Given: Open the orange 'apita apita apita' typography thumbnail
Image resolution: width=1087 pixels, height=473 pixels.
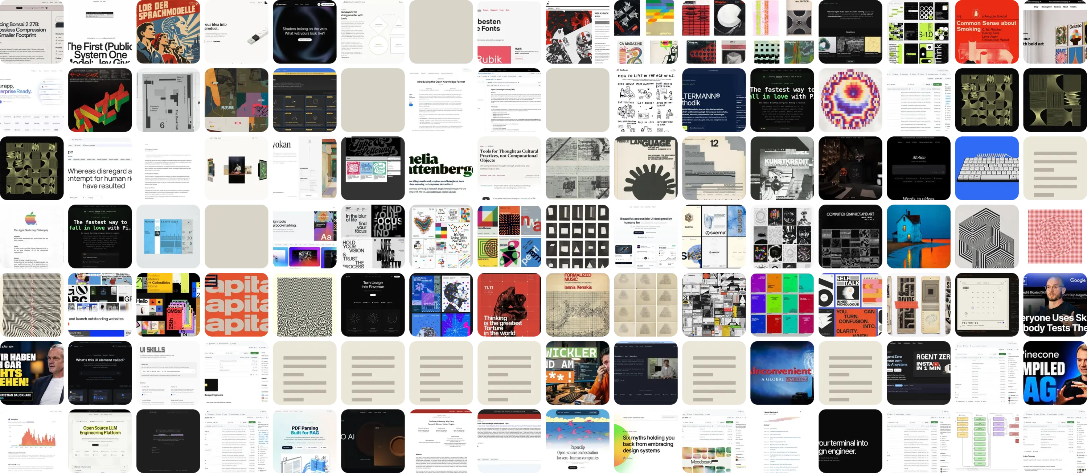Looking at the screenshot, I should click(x=236, y=305).
